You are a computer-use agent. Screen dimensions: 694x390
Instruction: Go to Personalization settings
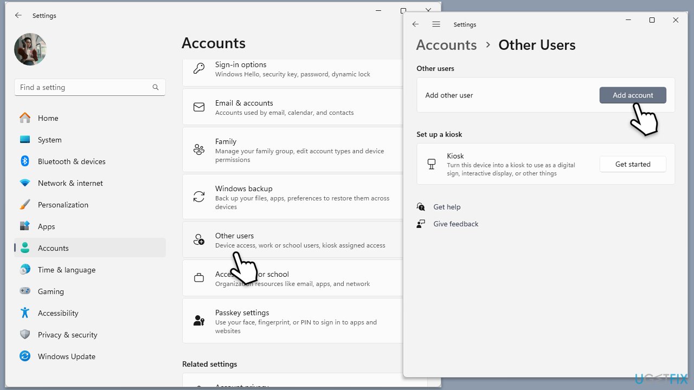(x=90, y=205)
